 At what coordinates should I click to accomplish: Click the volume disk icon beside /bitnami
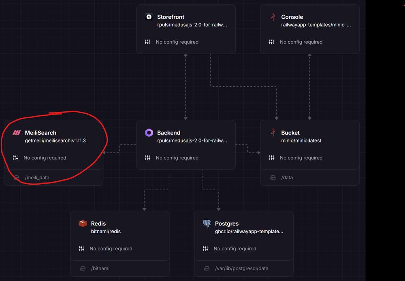[x=83, y=268]
